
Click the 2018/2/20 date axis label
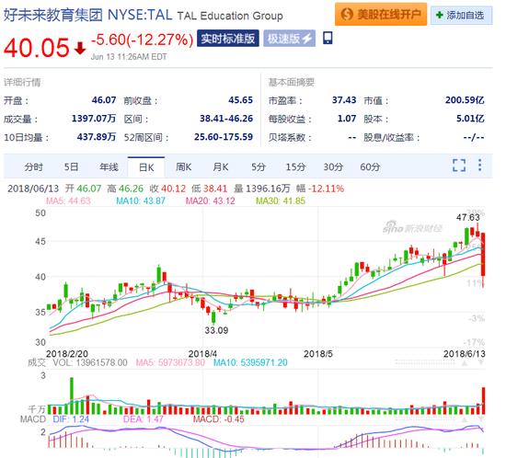pos(67,354)
